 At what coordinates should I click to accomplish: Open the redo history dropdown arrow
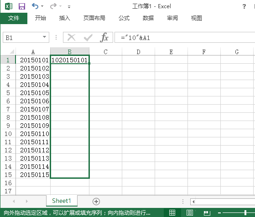61,6
